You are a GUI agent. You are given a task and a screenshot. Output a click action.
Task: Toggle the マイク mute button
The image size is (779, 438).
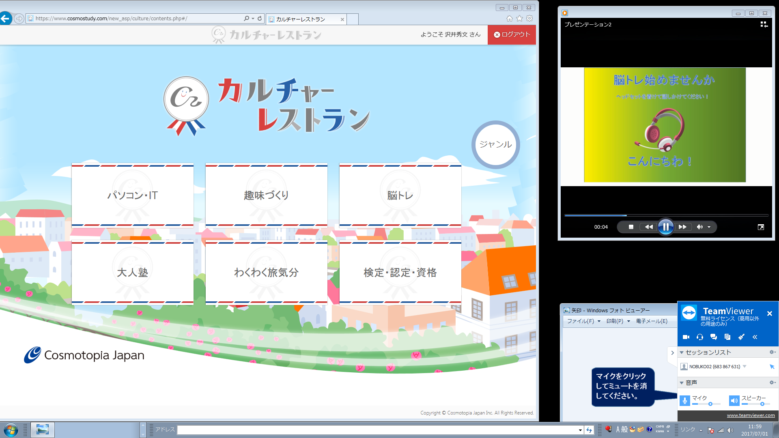tap(685, 401)
